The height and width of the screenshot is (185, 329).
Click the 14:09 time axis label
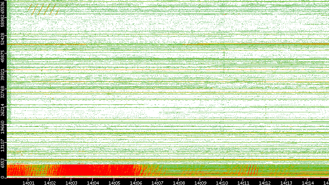click(200, 183)
